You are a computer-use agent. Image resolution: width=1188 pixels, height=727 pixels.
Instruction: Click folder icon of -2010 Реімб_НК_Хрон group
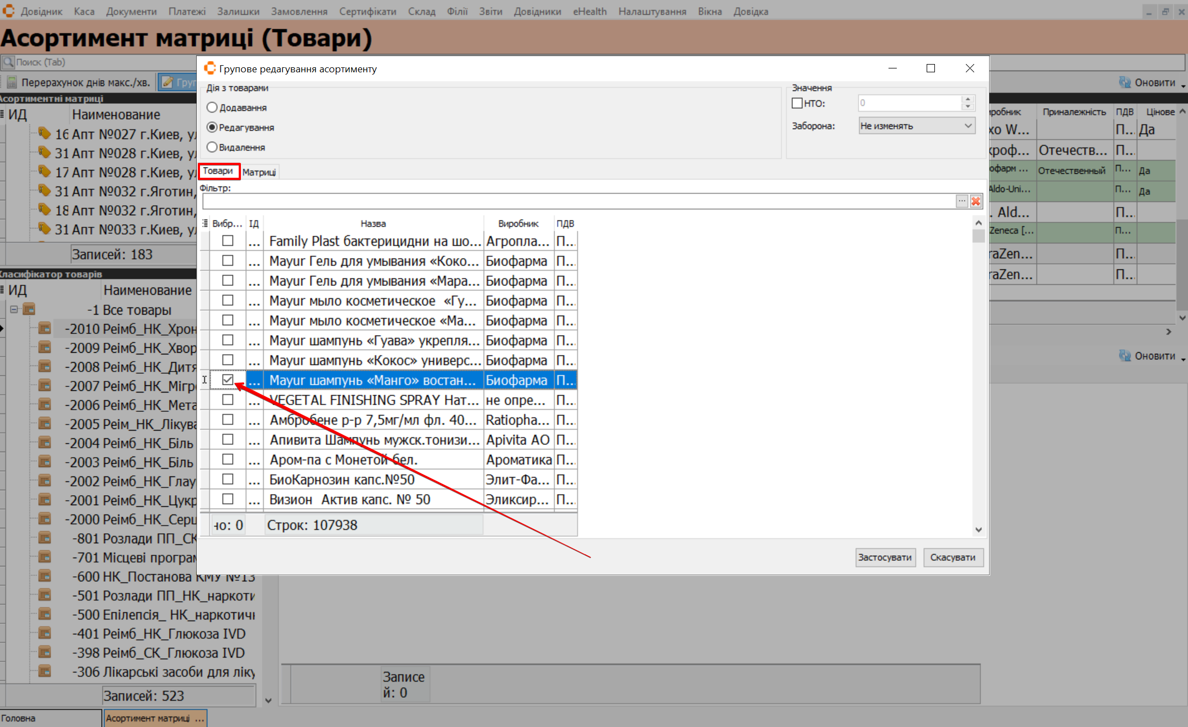(45, 329)
